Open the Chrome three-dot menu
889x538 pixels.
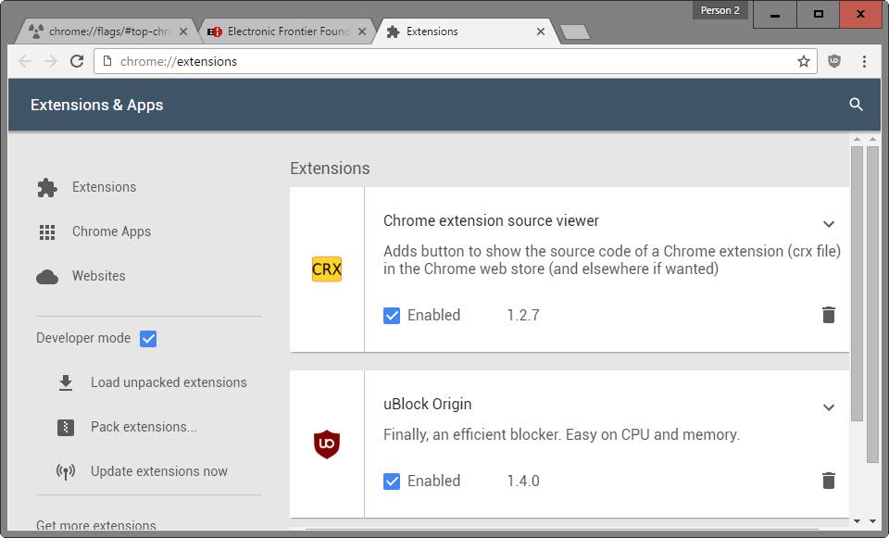tap(864, 61)
